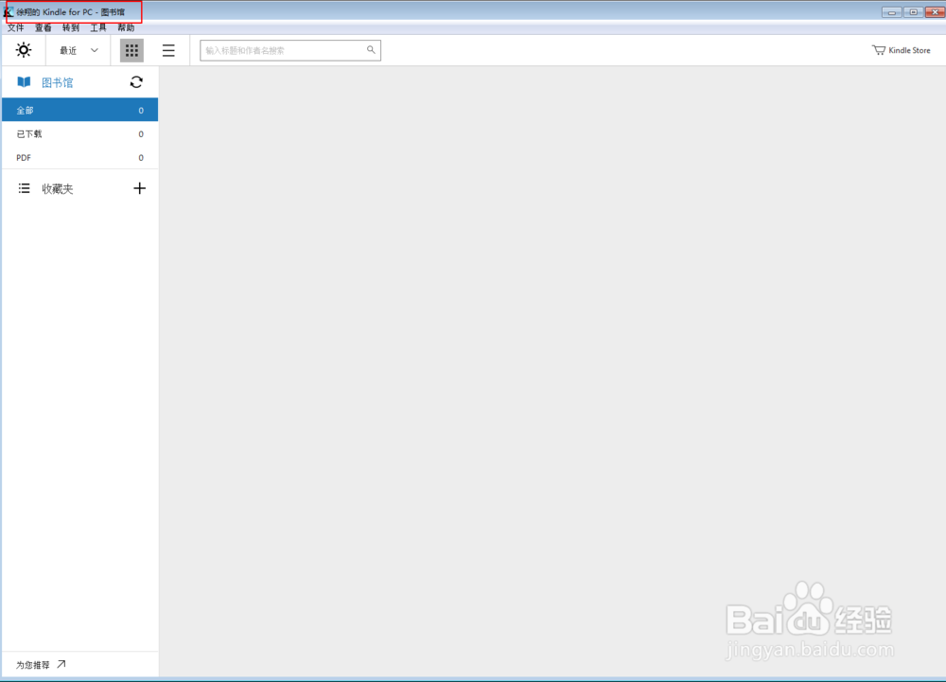Open the 工具 menu

(98, 27)
